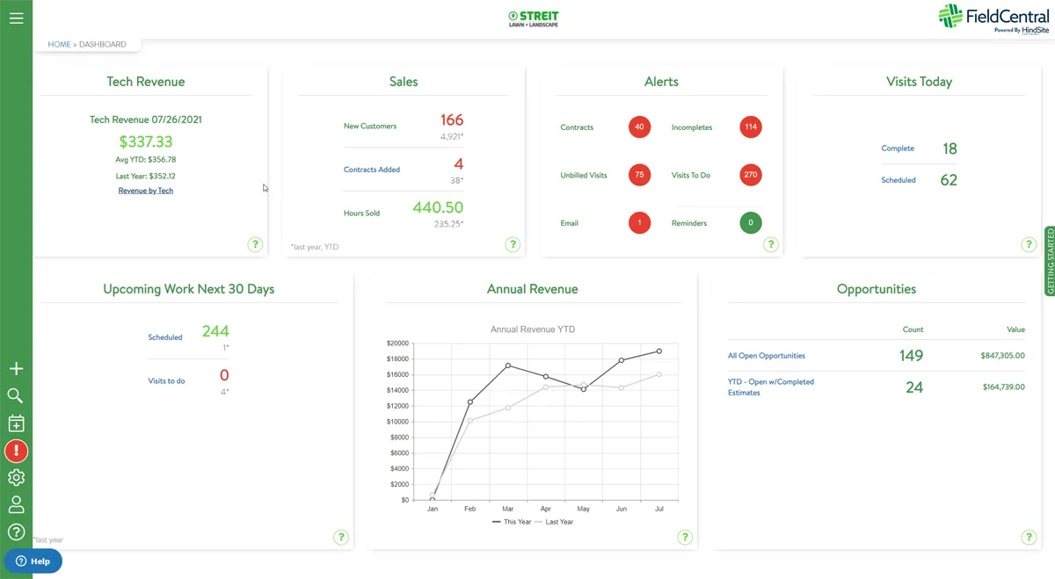This screenshot has height=579, width=1055.
Task: Open the calendar scheduling icon
Action: [x=16, y=423]
